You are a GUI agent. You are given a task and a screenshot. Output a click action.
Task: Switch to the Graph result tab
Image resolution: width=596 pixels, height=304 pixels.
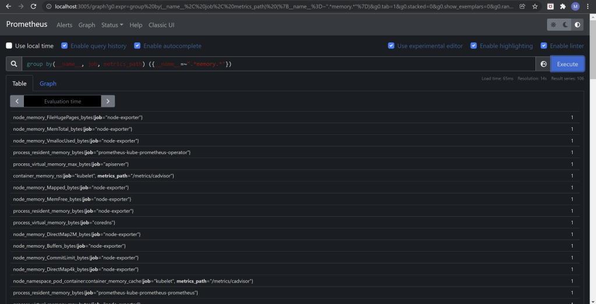click(x=48, y=84)
